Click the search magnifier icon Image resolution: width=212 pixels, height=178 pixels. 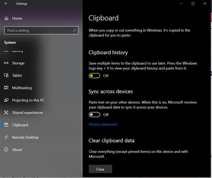[75, 30]
